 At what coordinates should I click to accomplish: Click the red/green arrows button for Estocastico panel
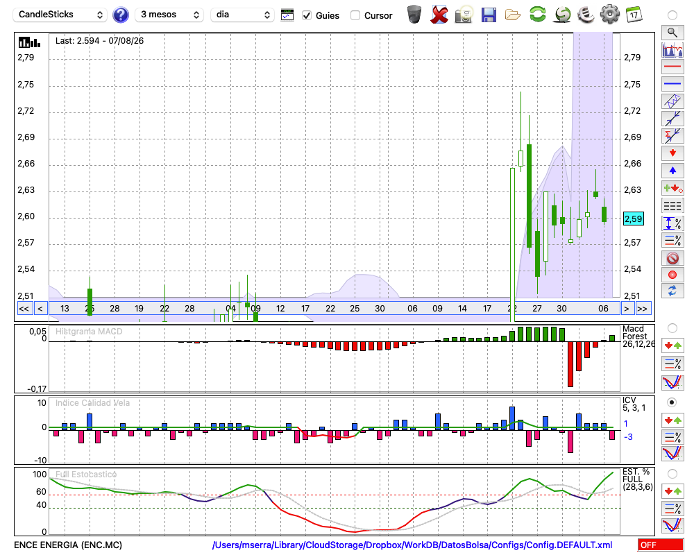coord(672,491)
